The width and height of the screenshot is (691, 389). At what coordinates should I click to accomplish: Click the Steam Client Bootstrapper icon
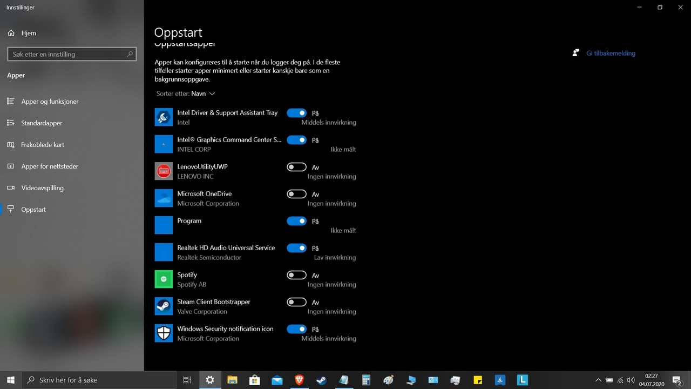click(164, 306)
